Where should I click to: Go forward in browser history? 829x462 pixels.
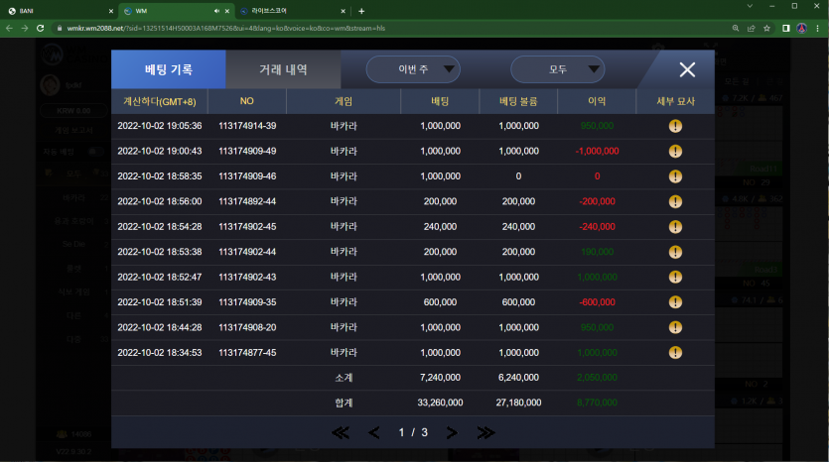[24, 28]
